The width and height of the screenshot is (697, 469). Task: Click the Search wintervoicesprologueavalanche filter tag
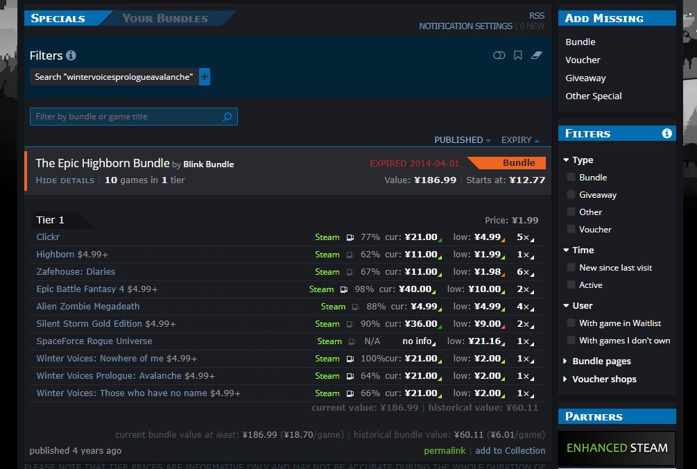114,77
